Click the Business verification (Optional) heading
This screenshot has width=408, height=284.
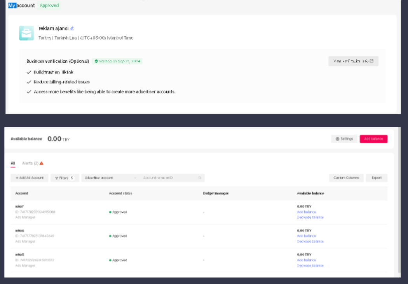coord(58,61)
